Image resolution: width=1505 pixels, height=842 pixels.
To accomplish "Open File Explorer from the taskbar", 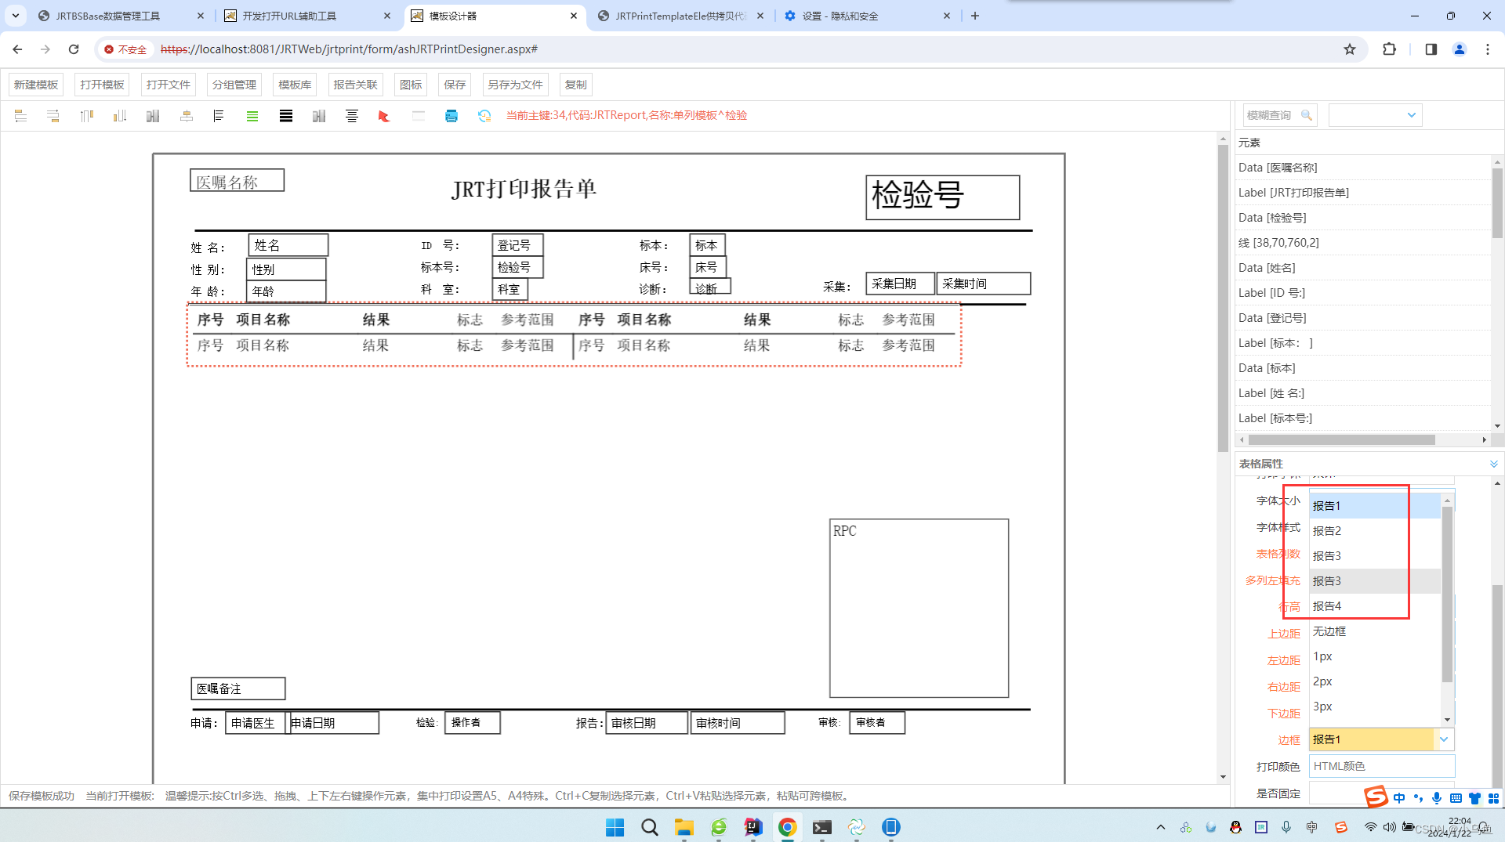I will pos(684,827).
